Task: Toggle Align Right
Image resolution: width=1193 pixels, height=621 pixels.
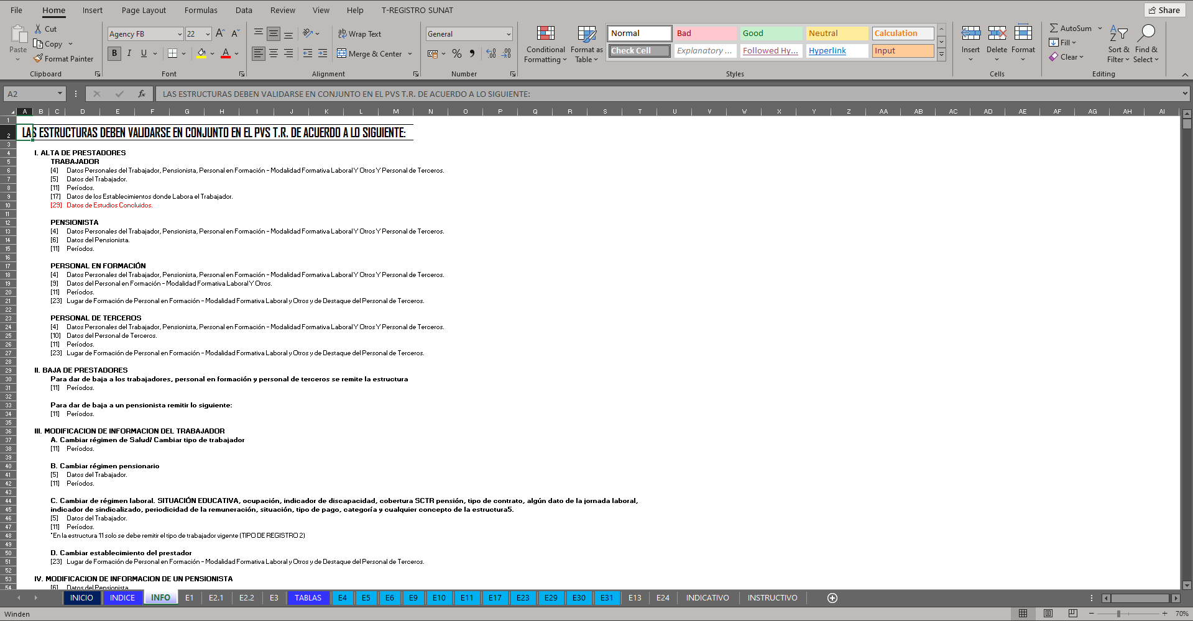Action: [x=288, y=53]
